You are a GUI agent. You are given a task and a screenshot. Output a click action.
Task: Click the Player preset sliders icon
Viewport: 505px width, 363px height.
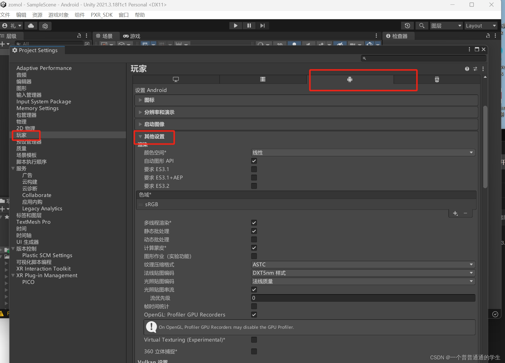(x=475, y=69)
